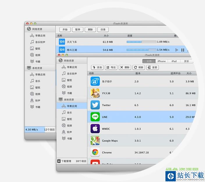The image size is (205, 182).
Task: Pause the 格斗江湖 download
Action: point(183,50)
